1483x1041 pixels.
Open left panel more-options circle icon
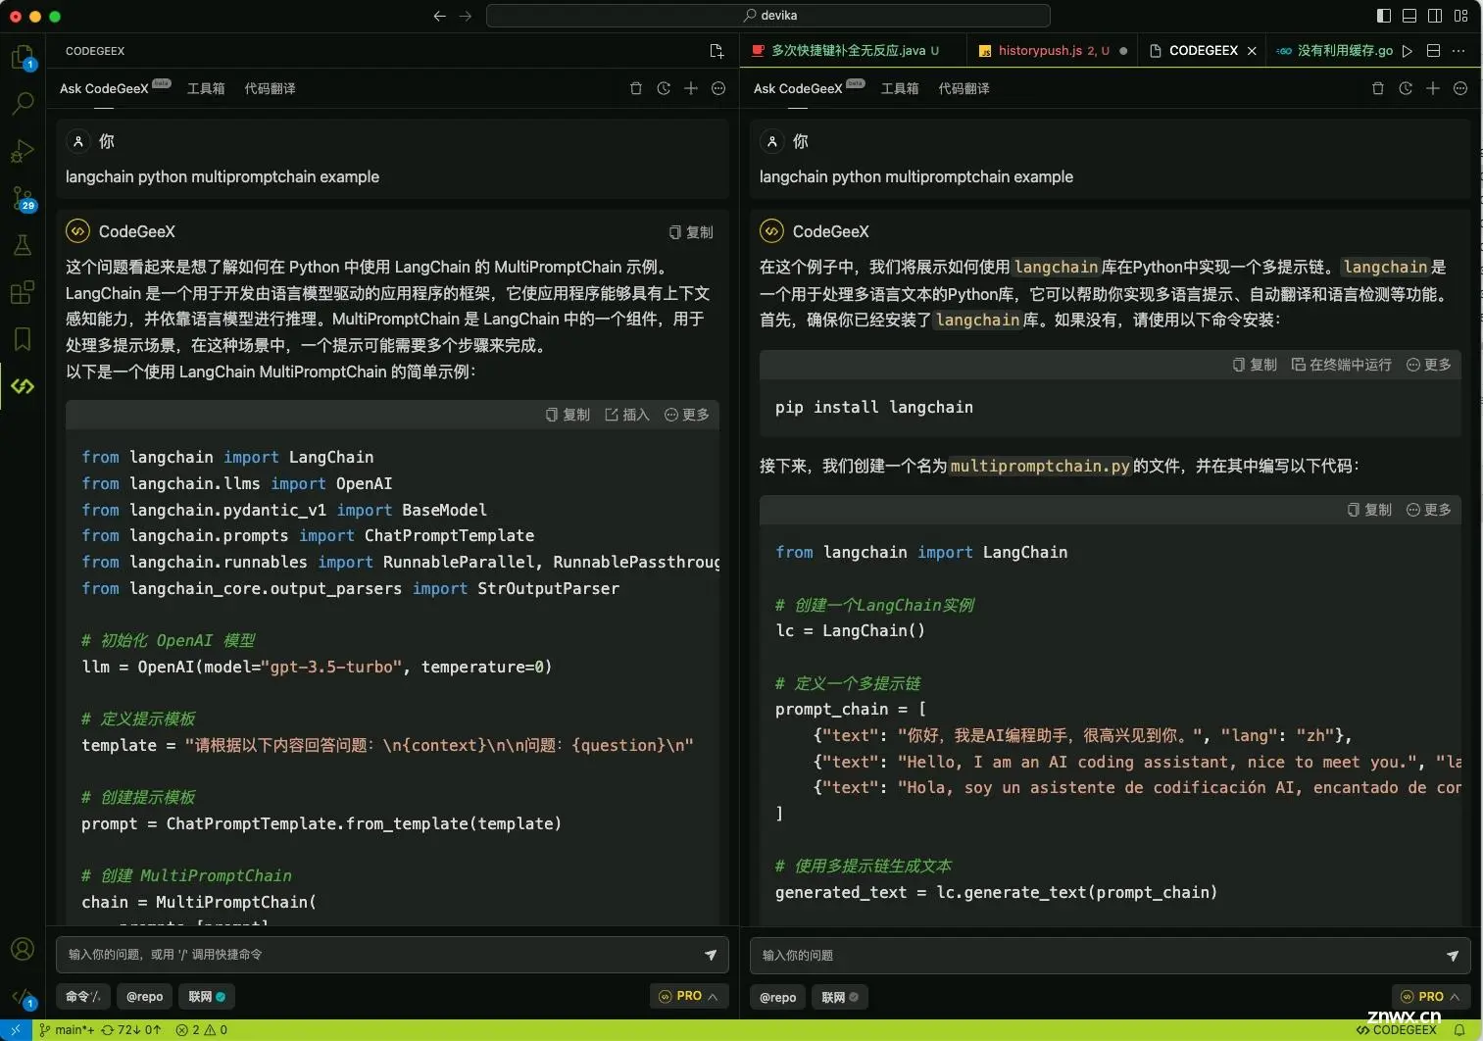tap(718, 88)
